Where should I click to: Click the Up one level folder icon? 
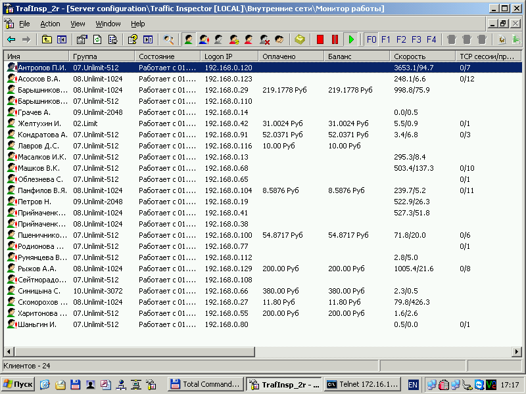47,40
